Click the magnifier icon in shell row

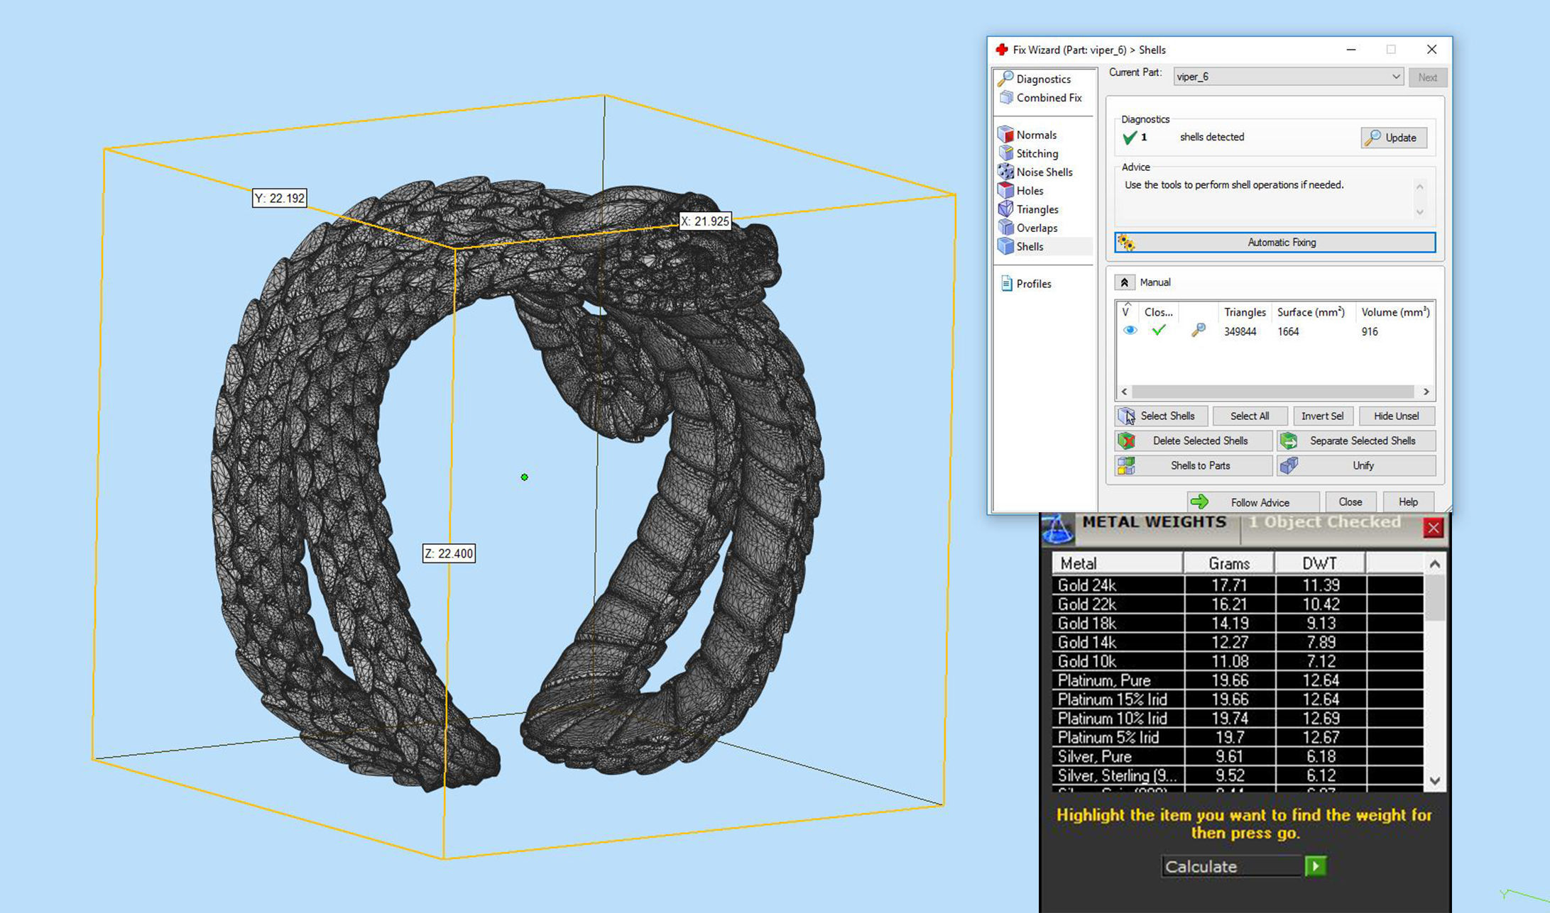pos(1198,331)
